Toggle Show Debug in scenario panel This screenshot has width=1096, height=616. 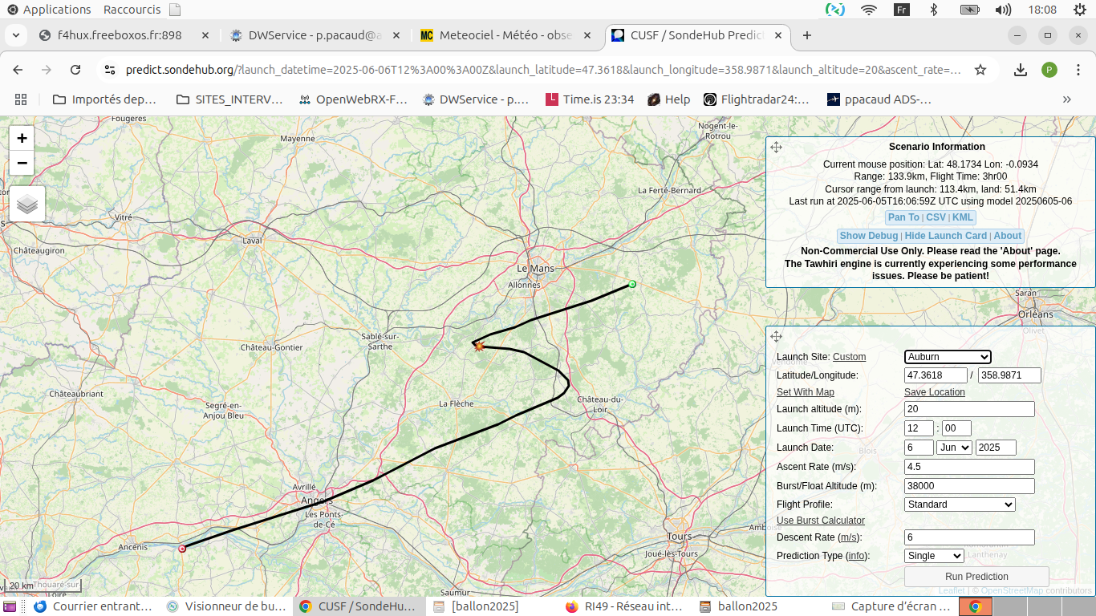coord(868,236)
